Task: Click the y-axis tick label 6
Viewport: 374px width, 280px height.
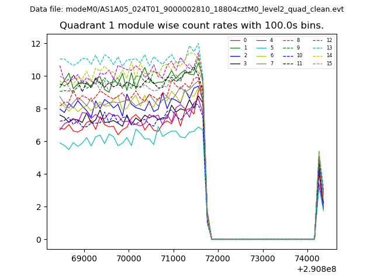Action: (37, 142)
